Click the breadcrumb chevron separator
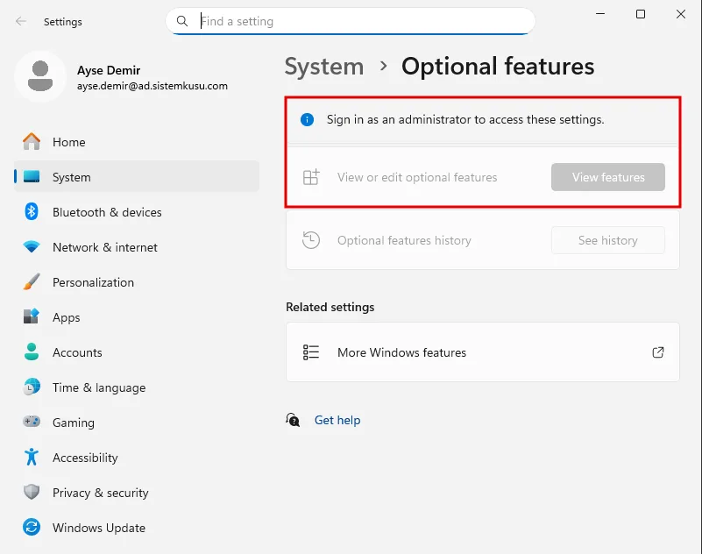The height and width of the screenshot is (554, 702). point(383,66)
